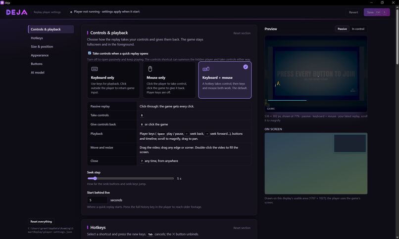Reset the Hotkeys section
The image size is (399, 239).
click(242, 228)
